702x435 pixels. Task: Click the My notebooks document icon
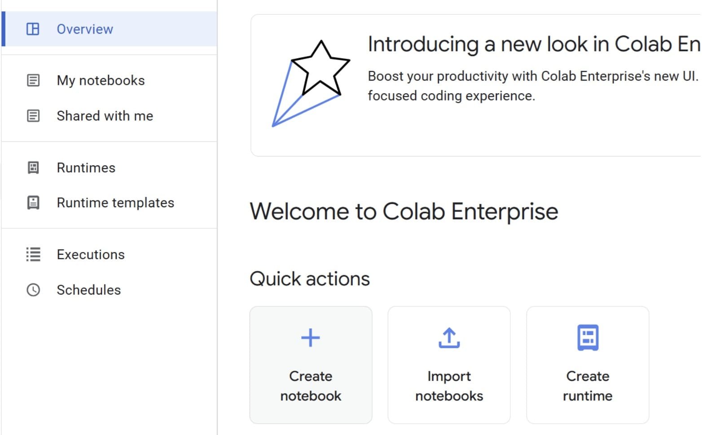33,80
